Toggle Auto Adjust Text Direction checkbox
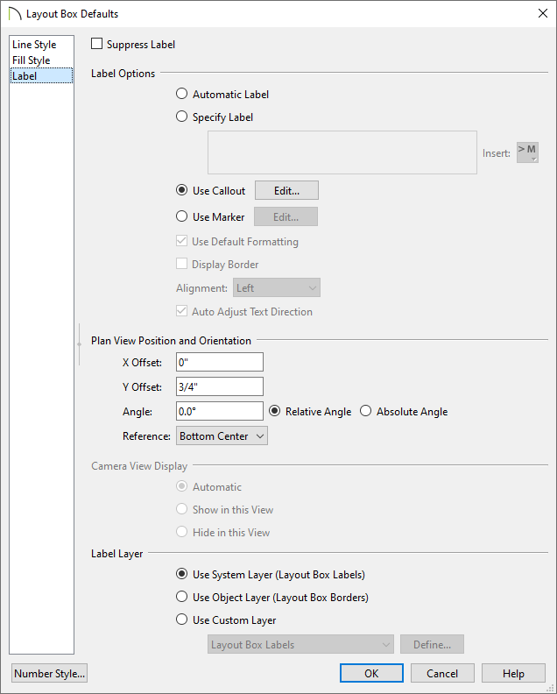 (x=181, y=311)
